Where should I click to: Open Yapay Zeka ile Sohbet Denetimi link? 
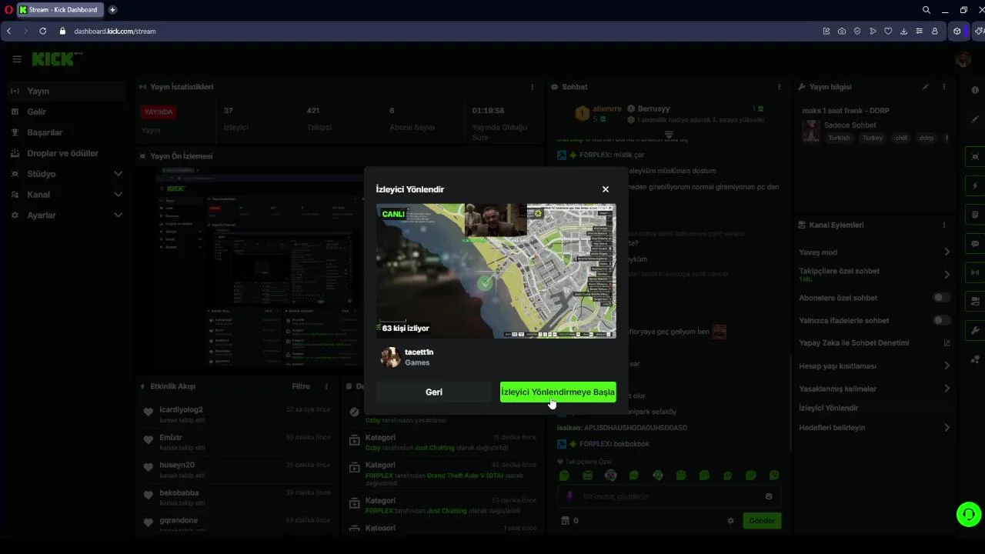[x=874, y=343]
